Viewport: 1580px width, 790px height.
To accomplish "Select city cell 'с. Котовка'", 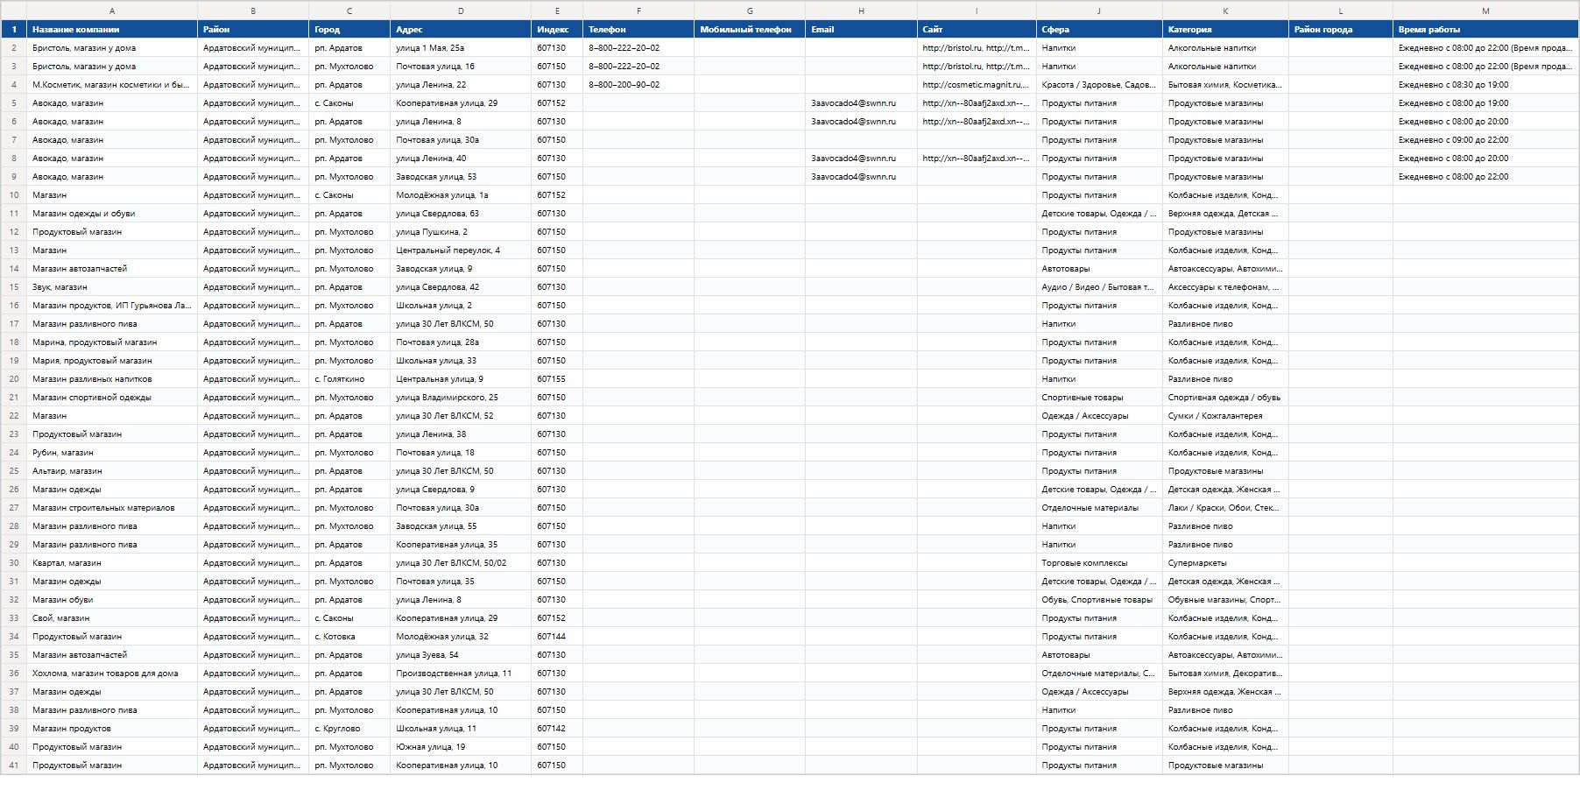I will tap(349, 637).
